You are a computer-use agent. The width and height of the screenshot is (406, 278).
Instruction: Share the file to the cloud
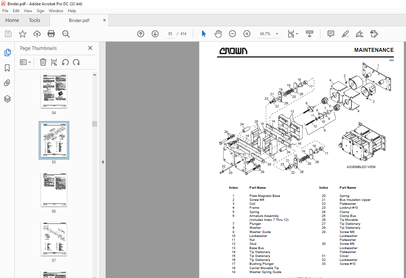pos(37,34)
